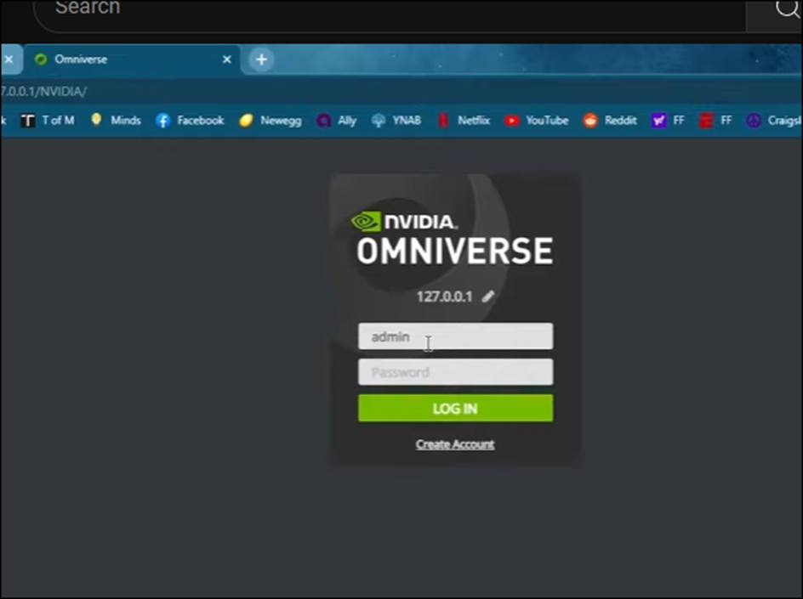Open the Netflix bookmark
The image size is (803, 599).
[x=464, y=120]
